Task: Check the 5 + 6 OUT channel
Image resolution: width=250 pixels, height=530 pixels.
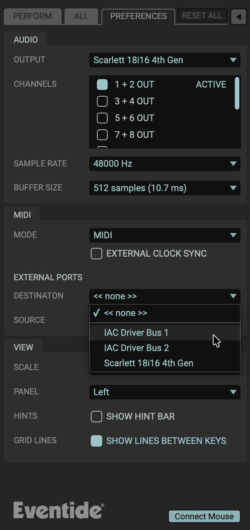Action: pos(102,118)
